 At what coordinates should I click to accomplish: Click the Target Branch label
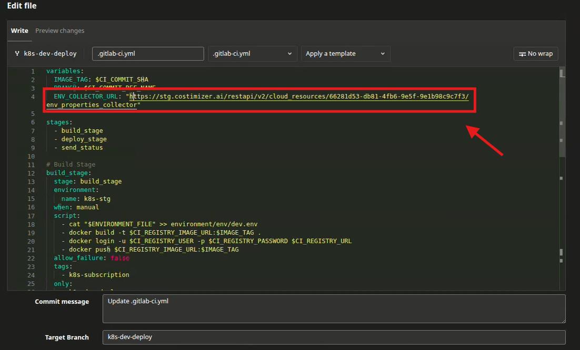coord(67,337)
